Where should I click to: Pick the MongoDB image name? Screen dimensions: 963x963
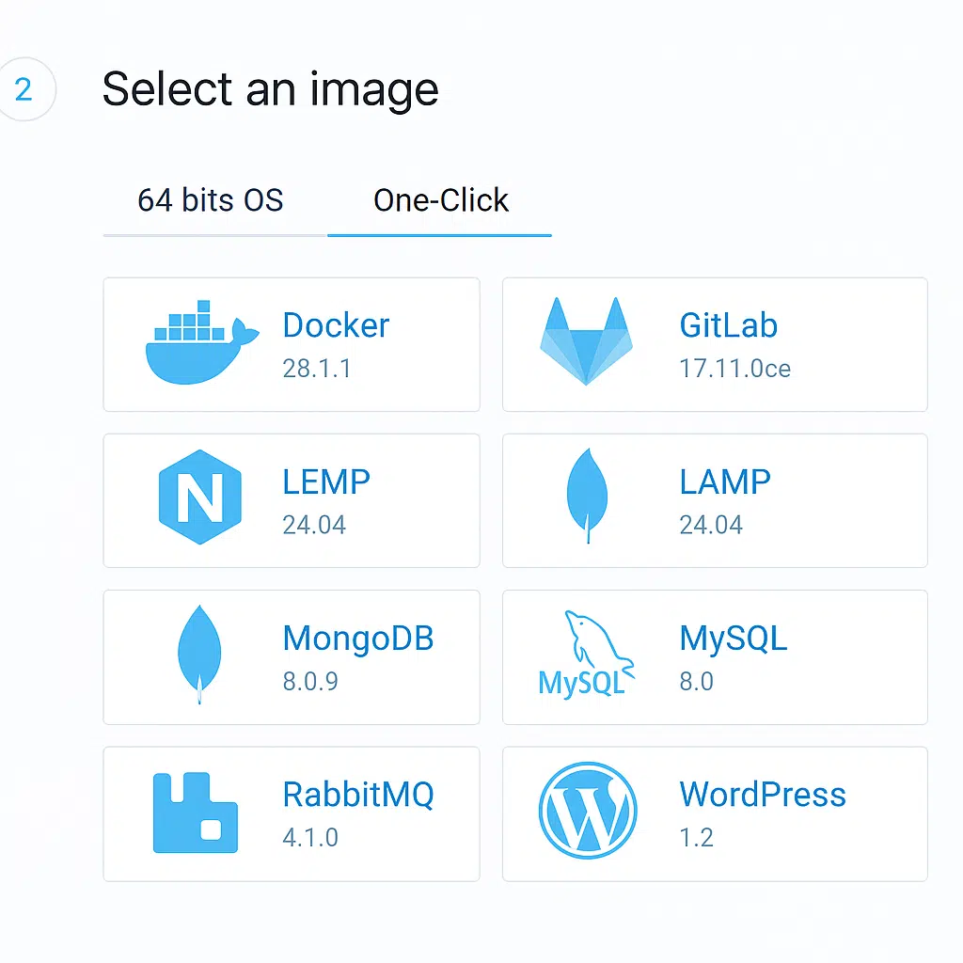coord(358,639)
